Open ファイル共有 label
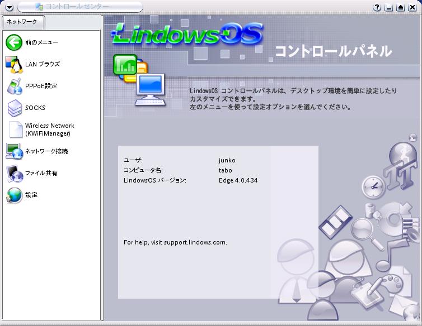Screen dimensions: 422x326 point(41,173)
